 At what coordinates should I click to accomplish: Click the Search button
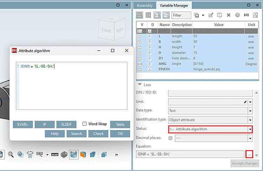pyautogui.click(x=76, y=134)
